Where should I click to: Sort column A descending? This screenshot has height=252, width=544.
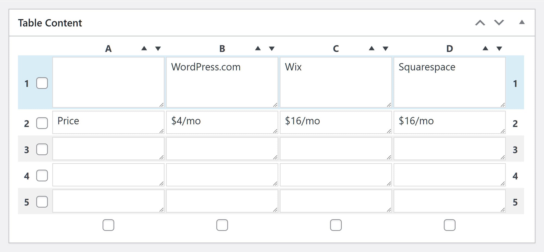158,48
